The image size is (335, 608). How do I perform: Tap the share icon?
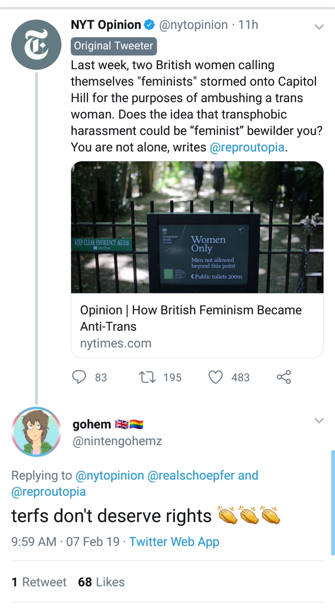pos(284,377)
